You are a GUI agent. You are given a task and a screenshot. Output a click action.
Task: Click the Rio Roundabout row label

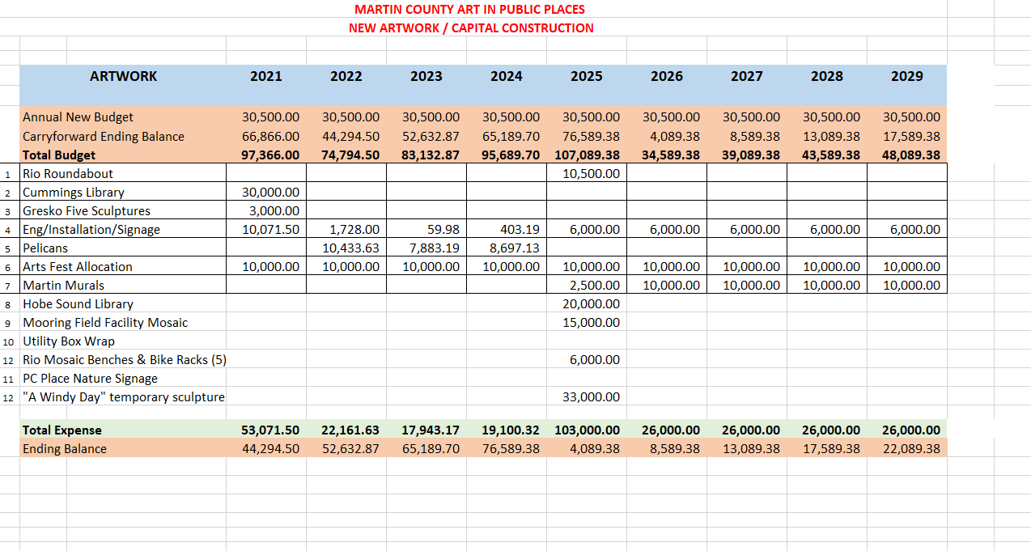tap(68, 174)
